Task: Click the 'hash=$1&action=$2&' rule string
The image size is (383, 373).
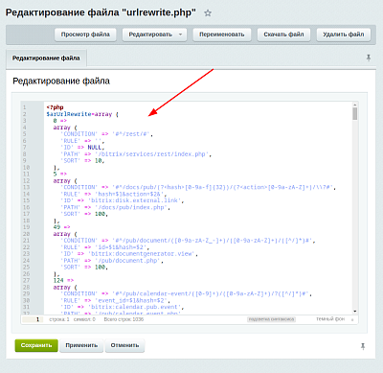Action: [130, 194]
